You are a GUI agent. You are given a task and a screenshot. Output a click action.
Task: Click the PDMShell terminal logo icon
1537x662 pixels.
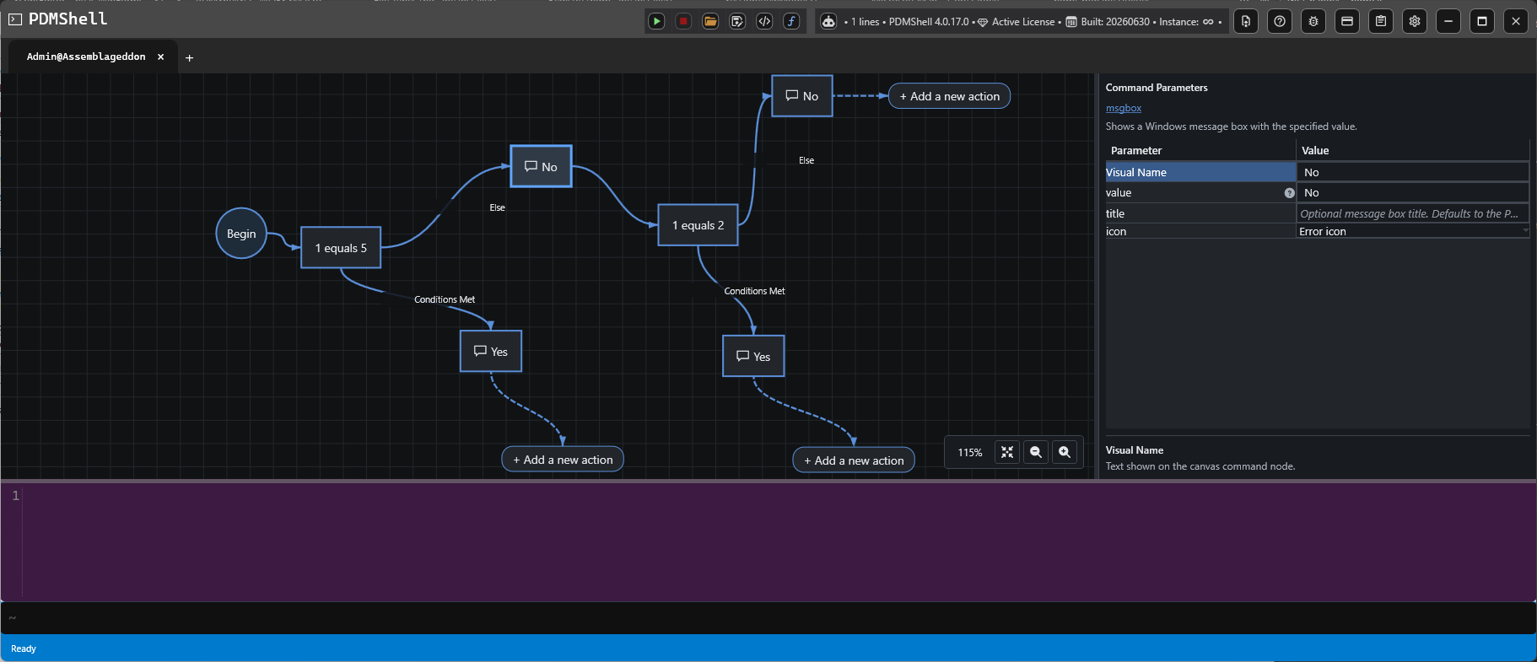pyautogui.click(x=15, y=19)
